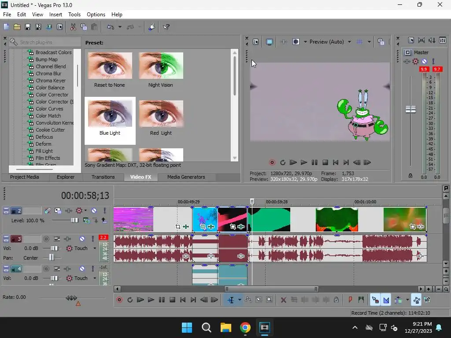The image size is (451, 338).
Task: Click the Play button in timeline transport
Action: click(x=151, y=300)
